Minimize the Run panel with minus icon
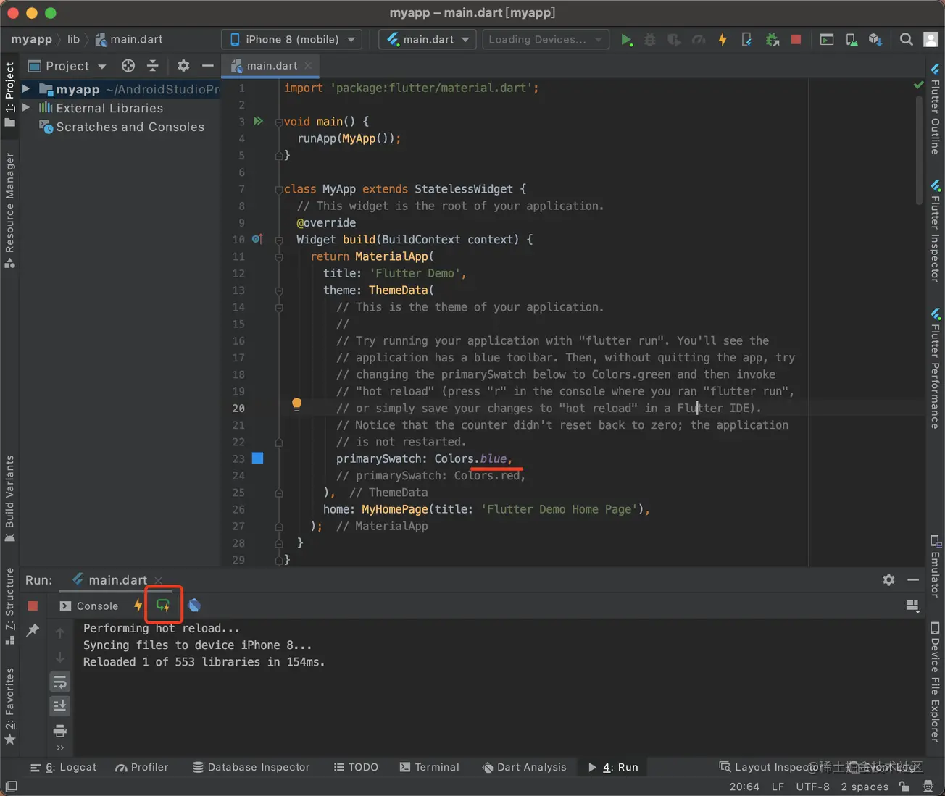The height and width of the screenshot is (796, 945). (x=913, y=579)
